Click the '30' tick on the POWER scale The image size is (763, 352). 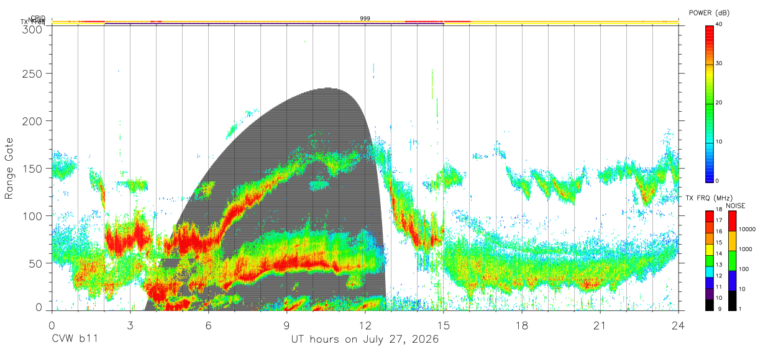pos(720,63)
